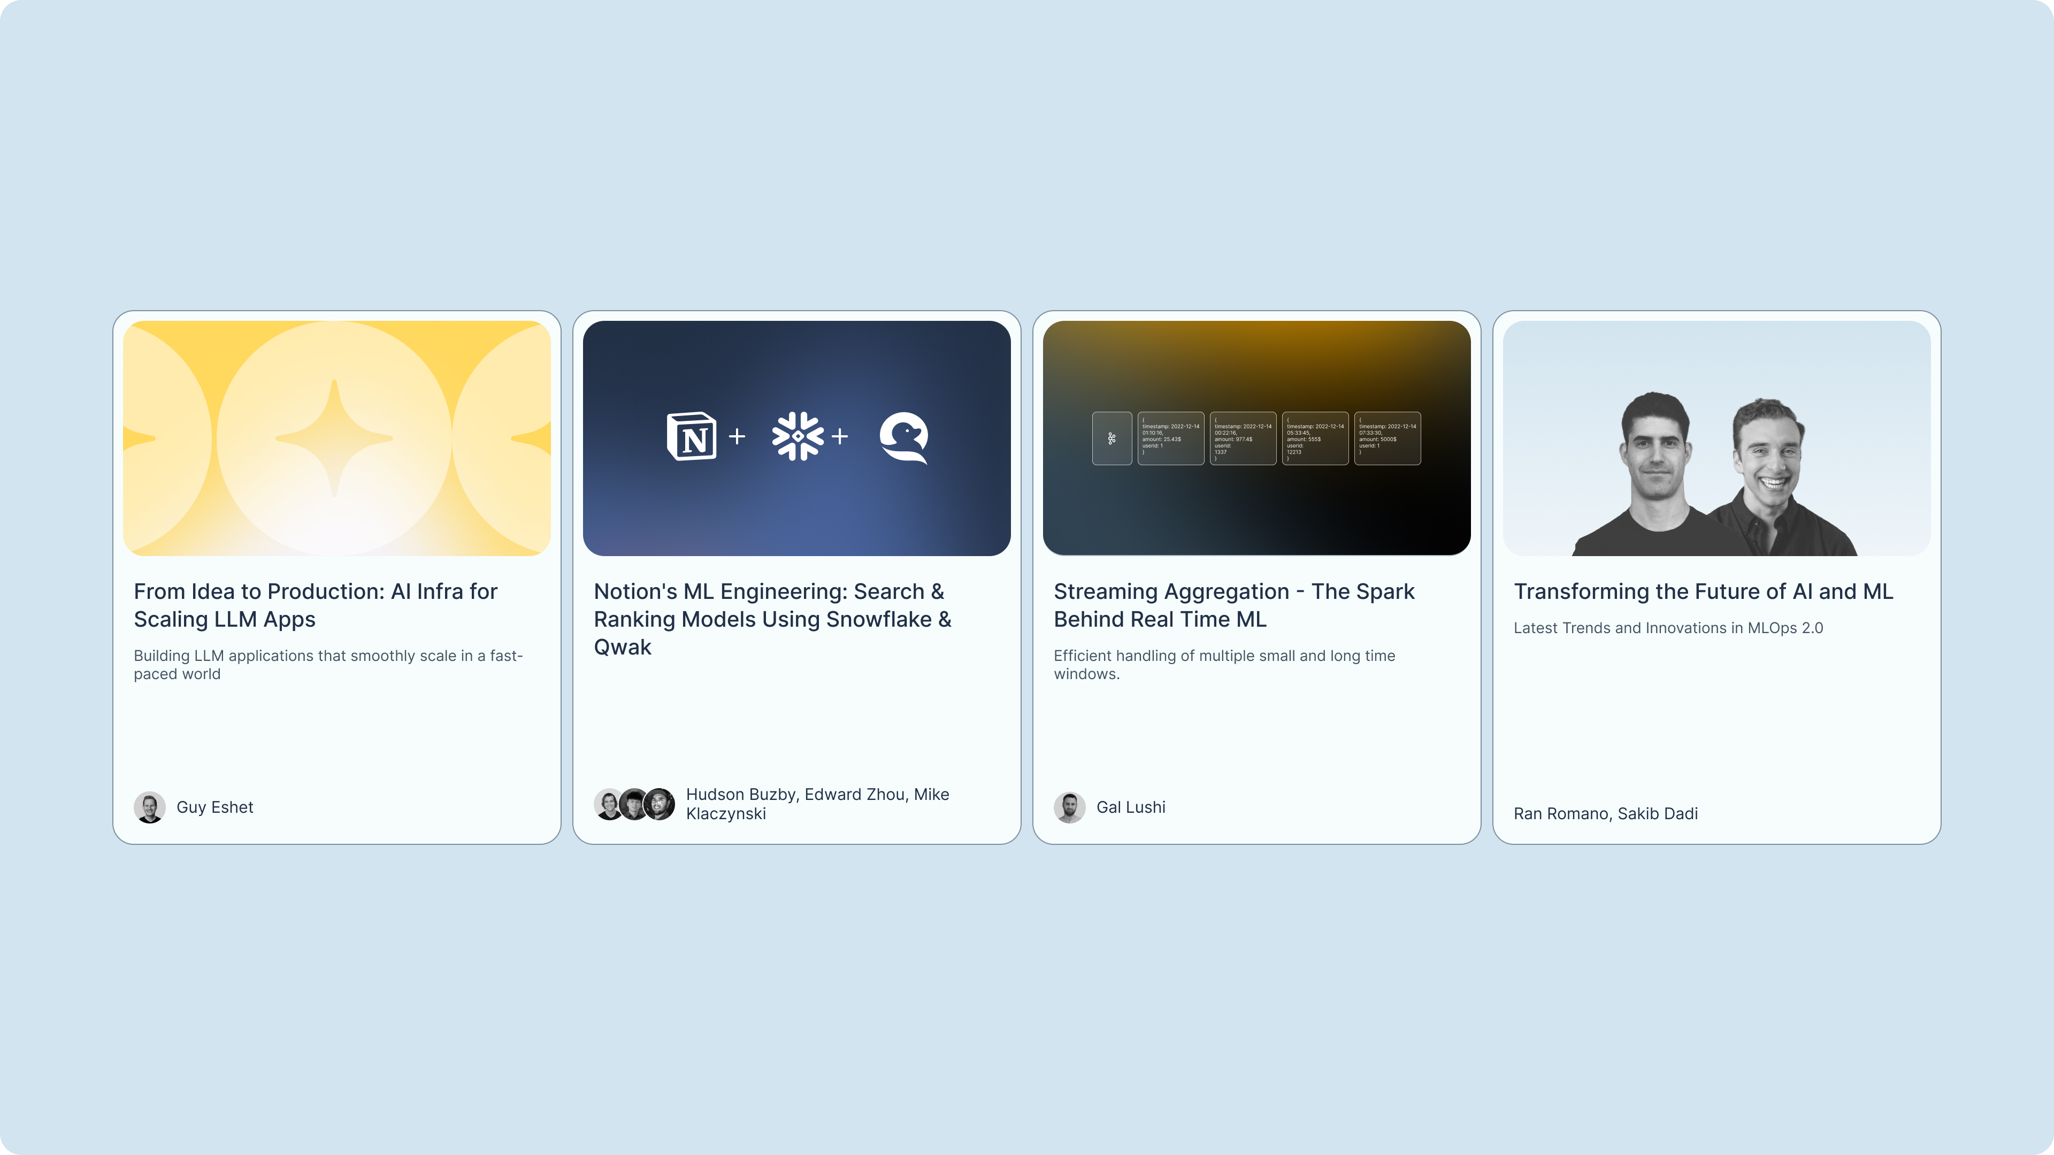
Task: Click author name Gal Lushi
Action: coord(1131,807)
